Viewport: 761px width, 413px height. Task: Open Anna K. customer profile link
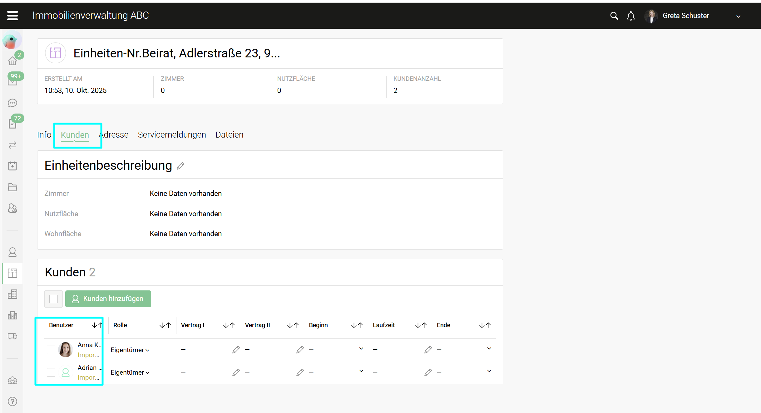(x=89, y=345)
